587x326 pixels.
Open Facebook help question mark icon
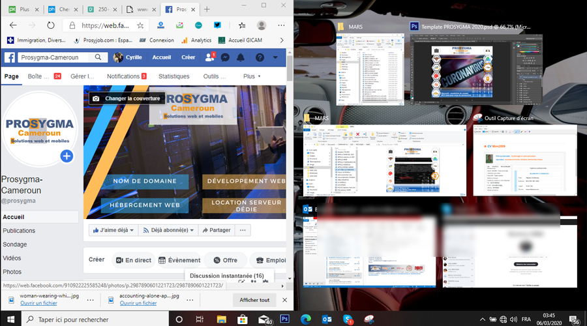click(x=260, y=57)
